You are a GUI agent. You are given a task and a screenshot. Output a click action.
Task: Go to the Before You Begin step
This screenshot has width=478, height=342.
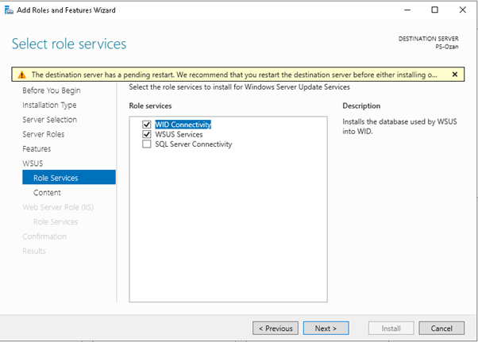coord(51,90)
